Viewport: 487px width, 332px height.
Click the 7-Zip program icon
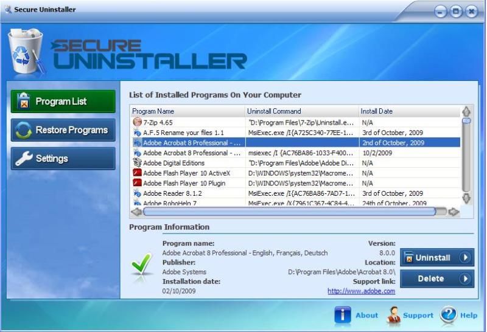click(x=137, y=122)
